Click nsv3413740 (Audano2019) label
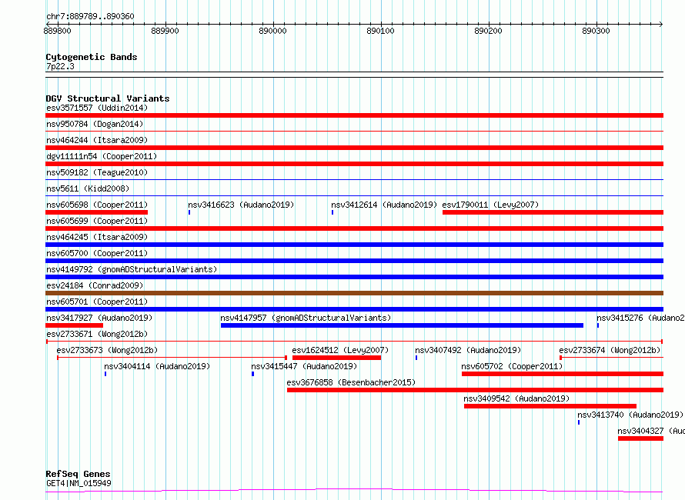The height and width of the screenshot is (500, 685). 630,415
